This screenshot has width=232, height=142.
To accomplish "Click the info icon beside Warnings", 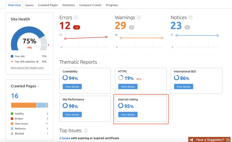I will pos(139,17).
